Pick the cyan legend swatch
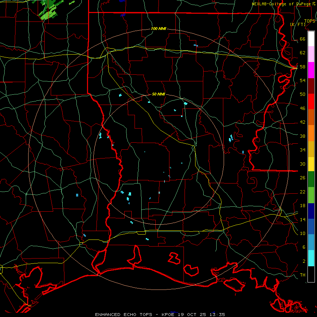The image size is (317, 317). [x=311, y=258]
